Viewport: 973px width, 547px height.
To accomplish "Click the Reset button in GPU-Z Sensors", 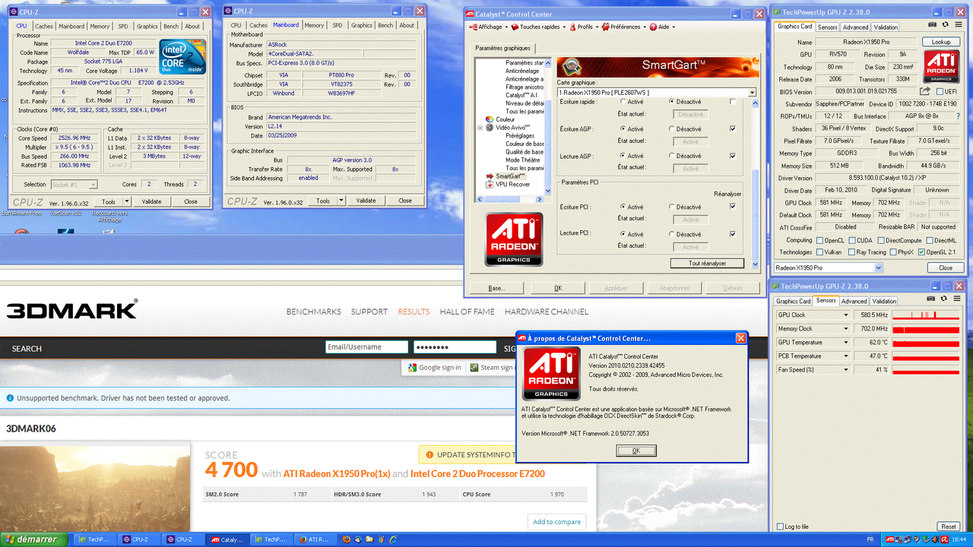I will tap(948, 526).
